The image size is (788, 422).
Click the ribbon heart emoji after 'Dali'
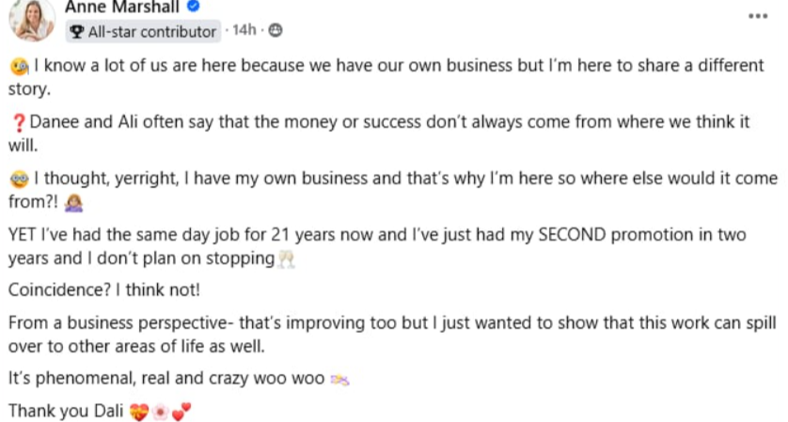coord(138,412)
